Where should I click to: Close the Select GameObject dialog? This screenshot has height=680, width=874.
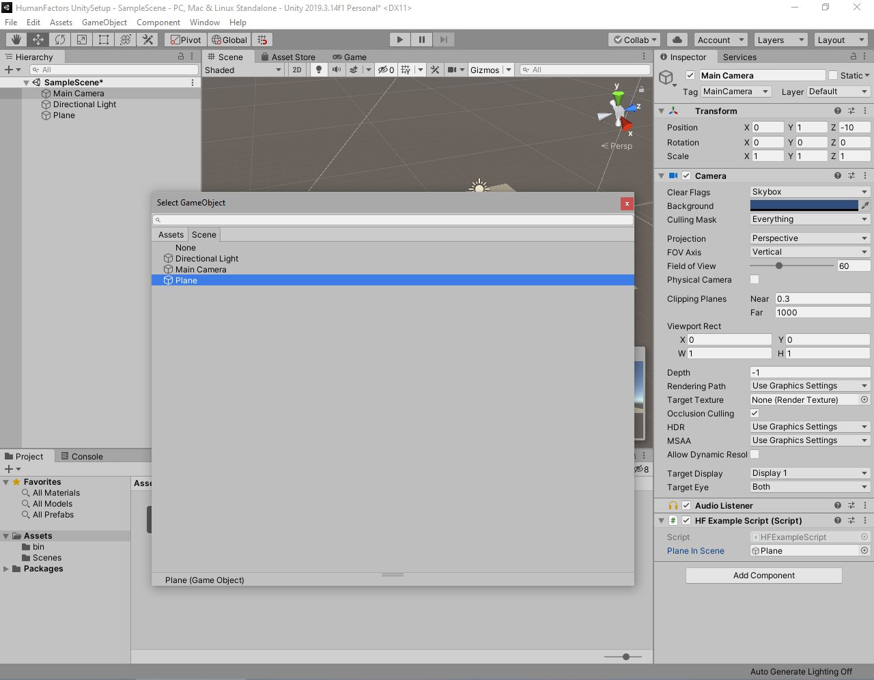pyautogui.click(x=627, y=203)
